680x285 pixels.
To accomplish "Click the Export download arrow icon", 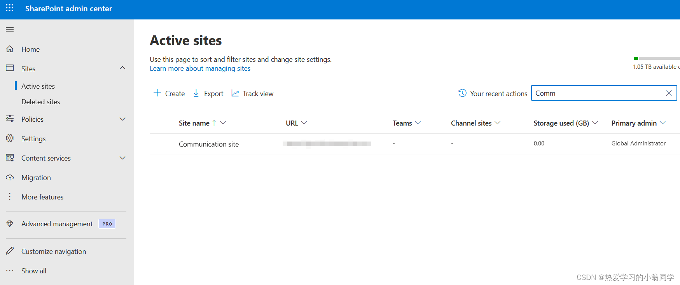I will click(196, 93).
